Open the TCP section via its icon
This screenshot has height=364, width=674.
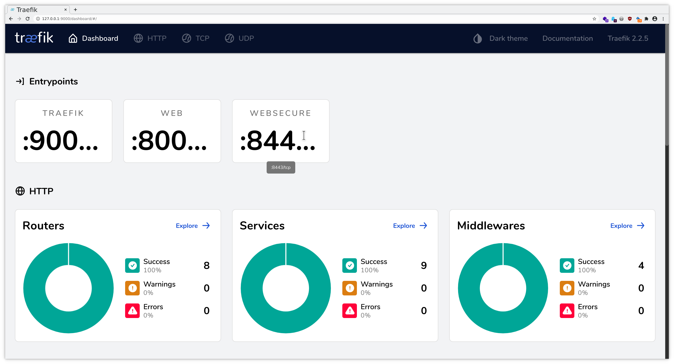tap(186, 38)
